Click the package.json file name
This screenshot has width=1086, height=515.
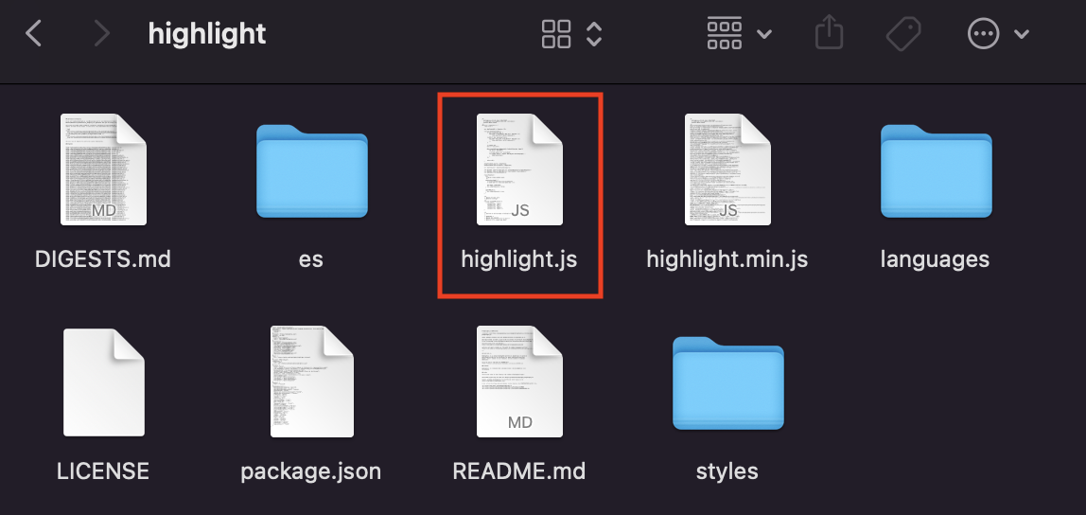pos(311,471)
